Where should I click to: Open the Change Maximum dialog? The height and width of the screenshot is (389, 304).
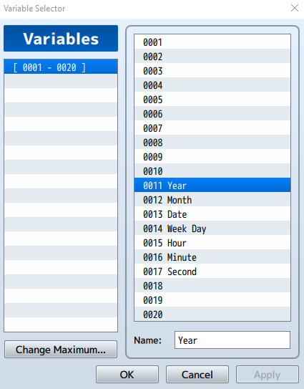pyautogui.click(x=61, y=350)
